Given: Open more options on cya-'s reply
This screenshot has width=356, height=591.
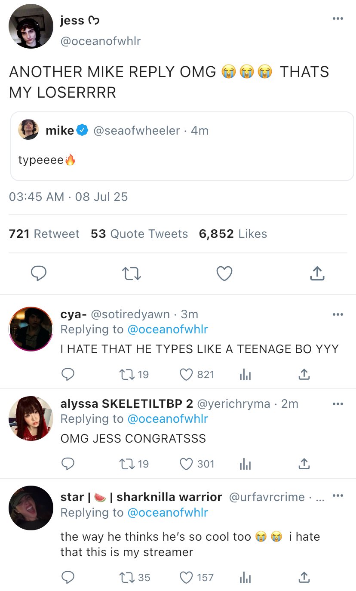Looking at the screenshot, I should tap(338, 314).
